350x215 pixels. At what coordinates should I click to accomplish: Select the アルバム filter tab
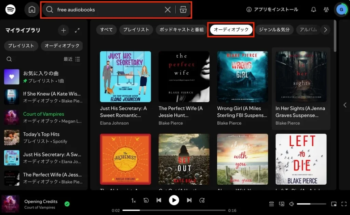point(308,30)
